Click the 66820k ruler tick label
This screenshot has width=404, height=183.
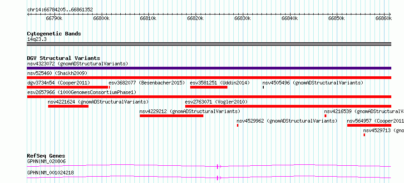(195, 18)
